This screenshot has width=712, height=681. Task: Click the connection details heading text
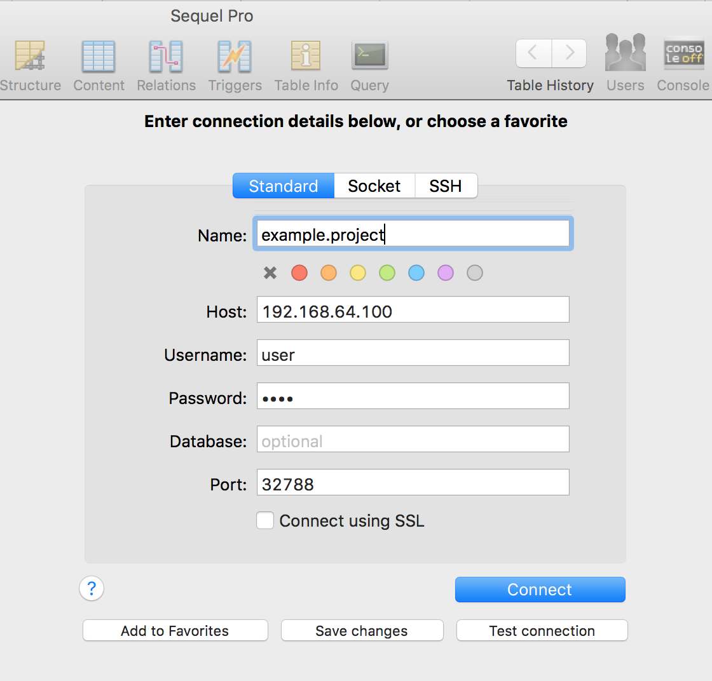point(355,121)
